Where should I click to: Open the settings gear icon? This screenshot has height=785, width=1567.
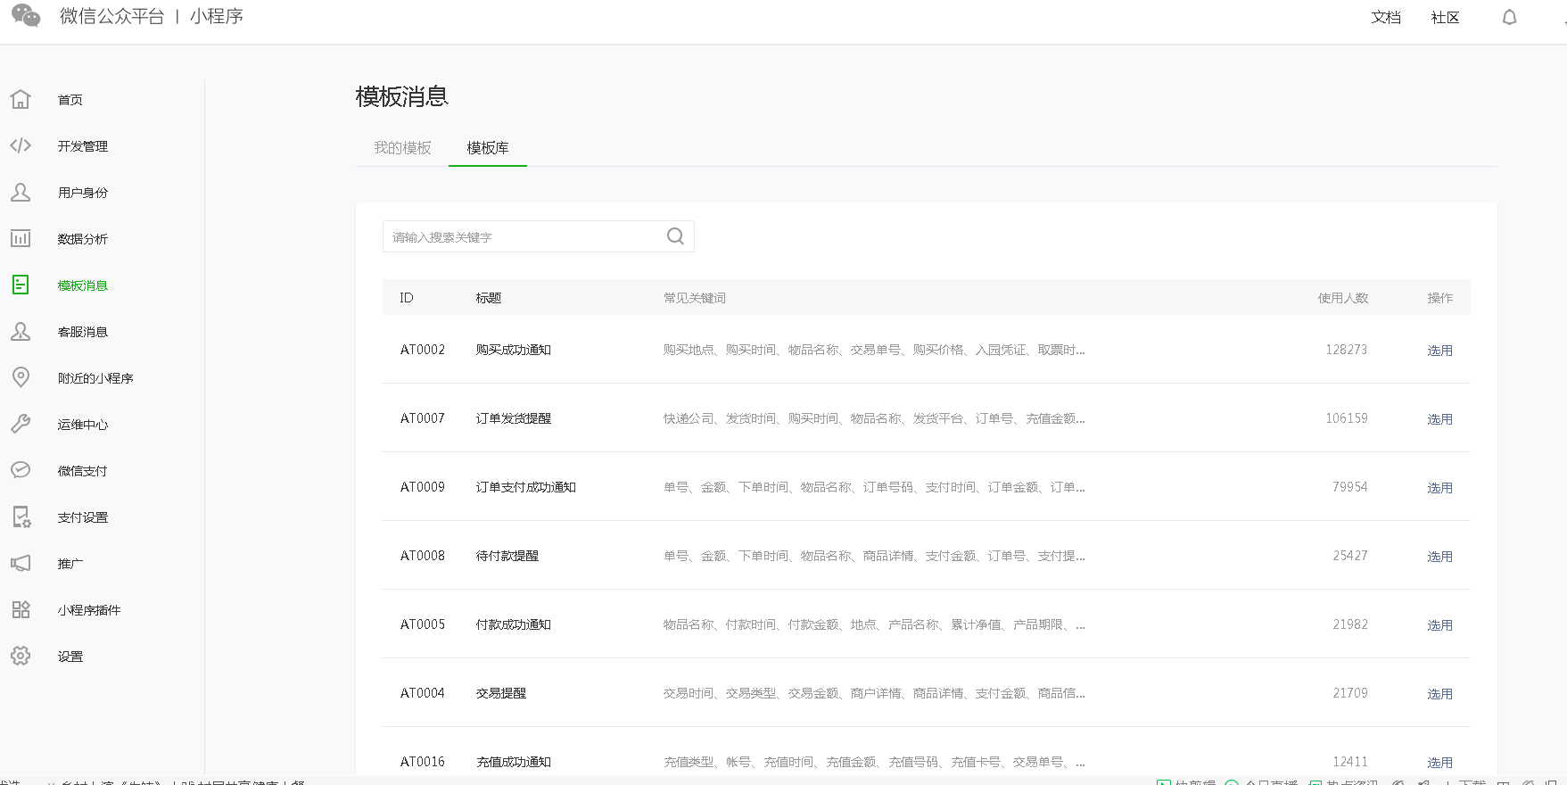[21, 657]
